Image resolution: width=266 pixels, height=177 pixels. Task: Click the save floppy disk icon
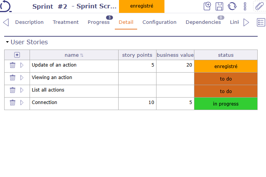pos(219,6)
